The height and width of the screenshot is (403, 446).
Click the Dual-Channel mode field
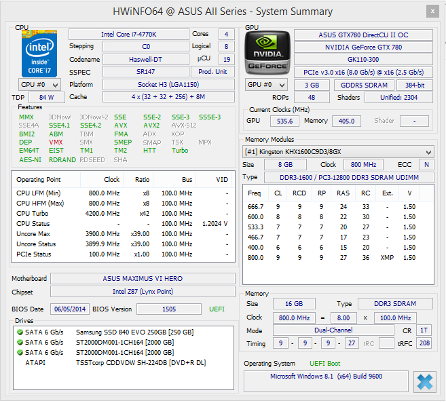pyautogui.click(x=333, y=330)
